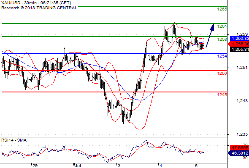Screen dimensions: 249x168
Task: Click the blue 1,256.83 price tag
Action: point(239,38)
